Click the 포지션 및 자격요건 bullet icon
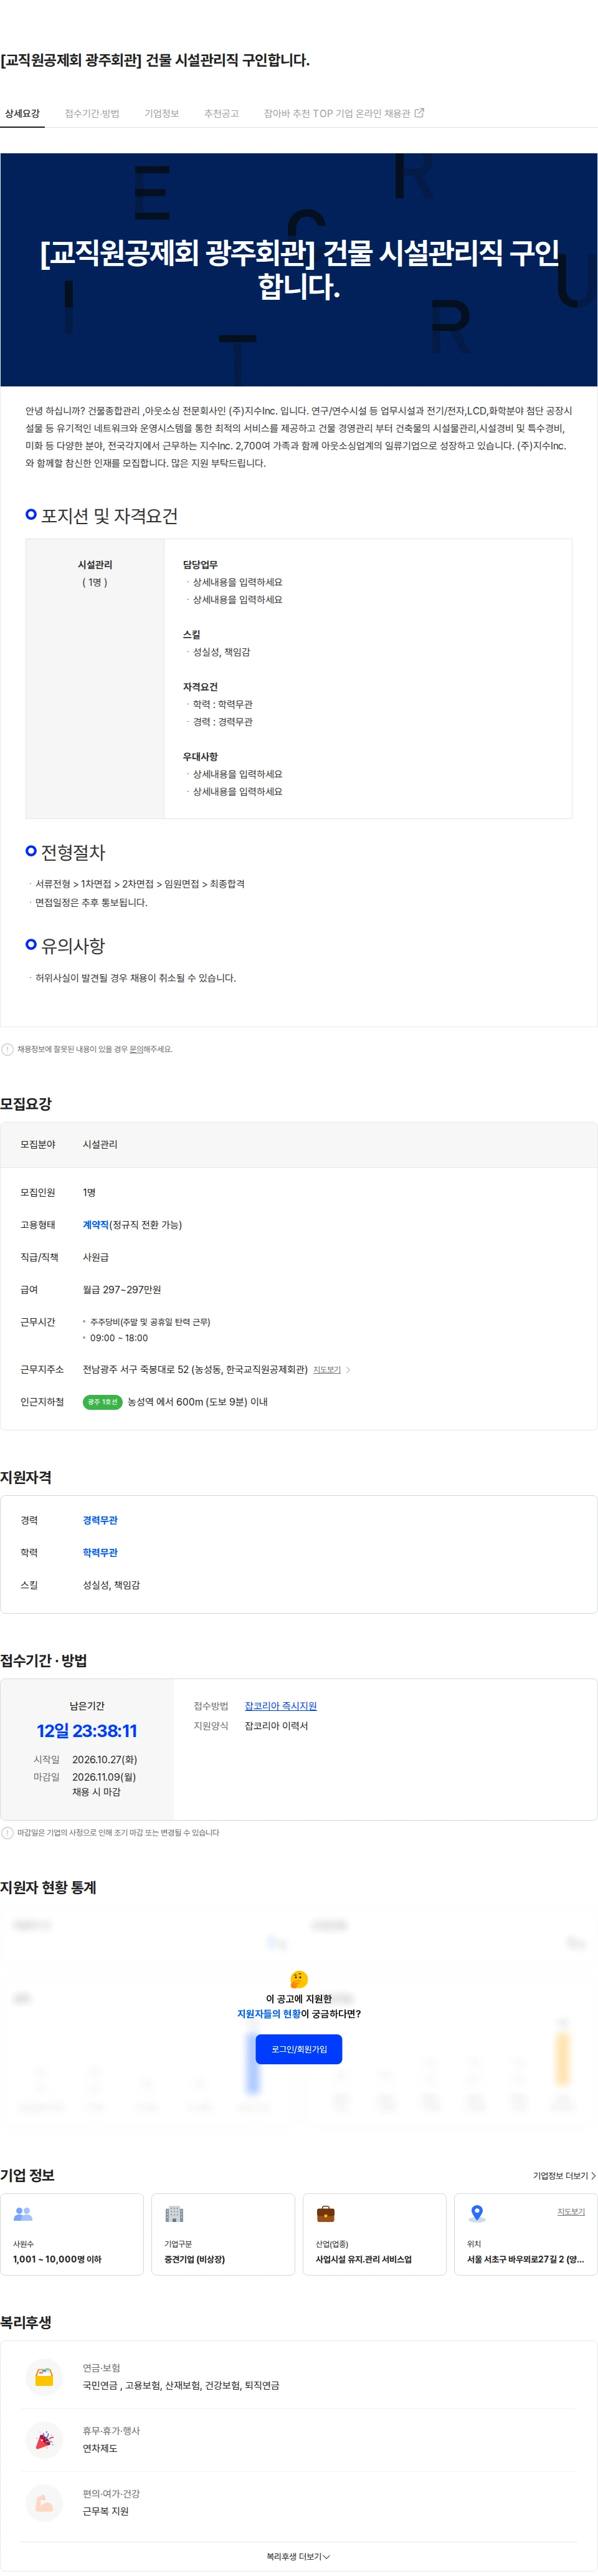This screenshot has width=598, height=2576. (31, 514)
